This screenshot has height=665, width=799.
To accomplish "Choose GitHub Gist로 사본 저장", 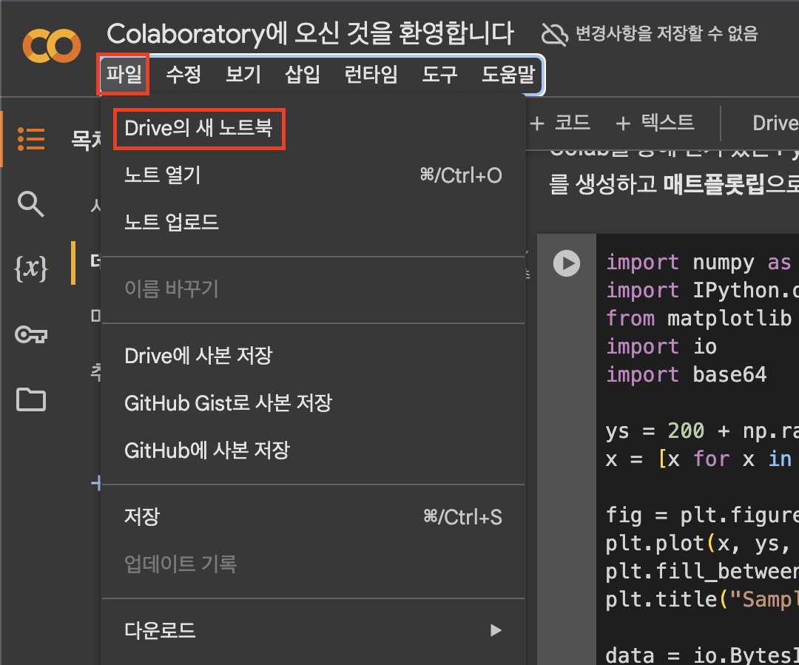I will tap(313, 403).
